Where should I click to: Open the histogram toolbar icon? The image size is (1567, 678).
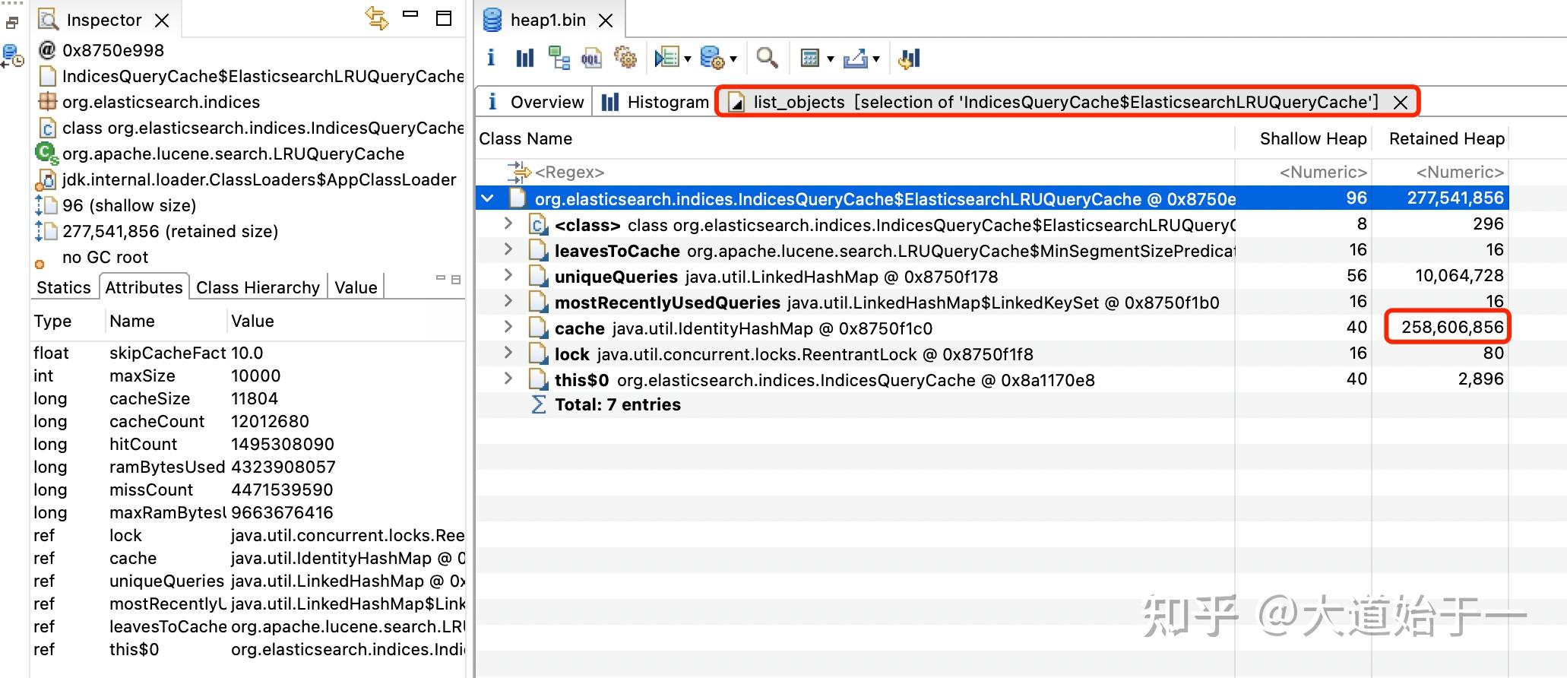point(525,58)
